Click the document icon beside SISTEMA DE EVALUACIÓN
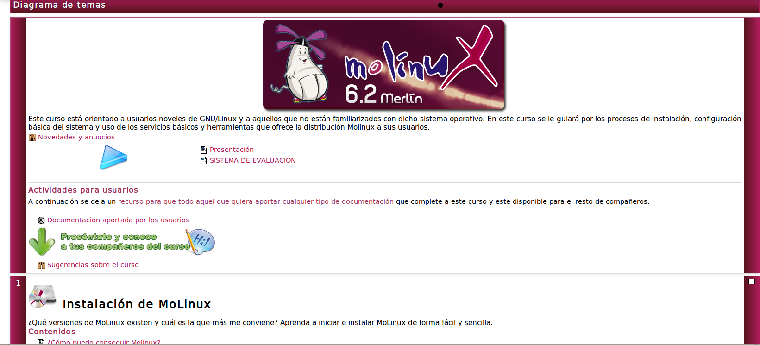Viewport: 760px width, 345px height. click(x=203, y=161)
